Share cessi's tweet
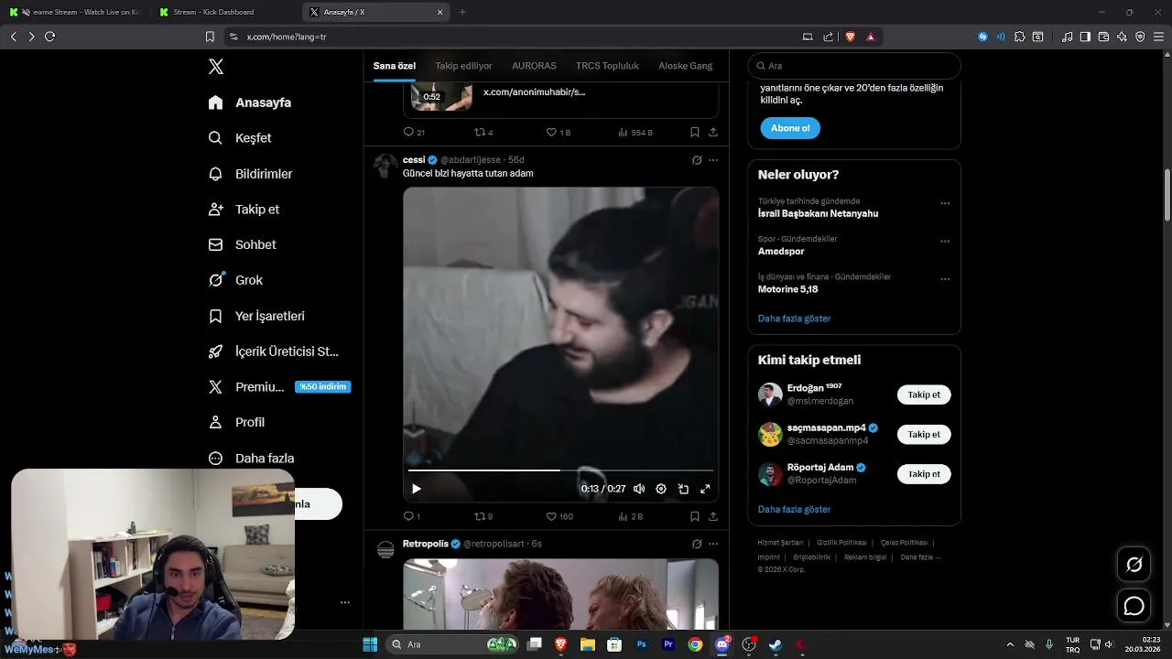The image size is (1172, 659). pos(713,516)
